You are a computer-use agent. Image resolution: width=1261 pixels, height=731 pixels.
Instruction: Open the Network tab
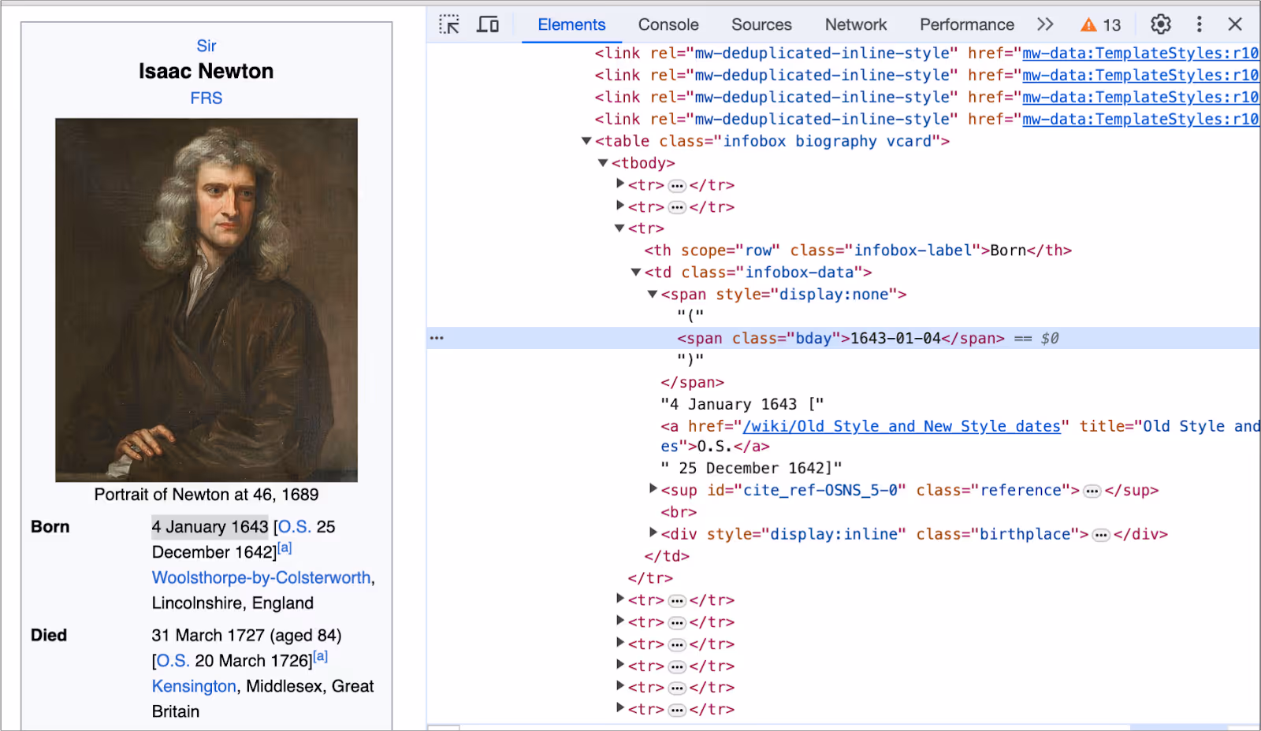pos(856,24)
